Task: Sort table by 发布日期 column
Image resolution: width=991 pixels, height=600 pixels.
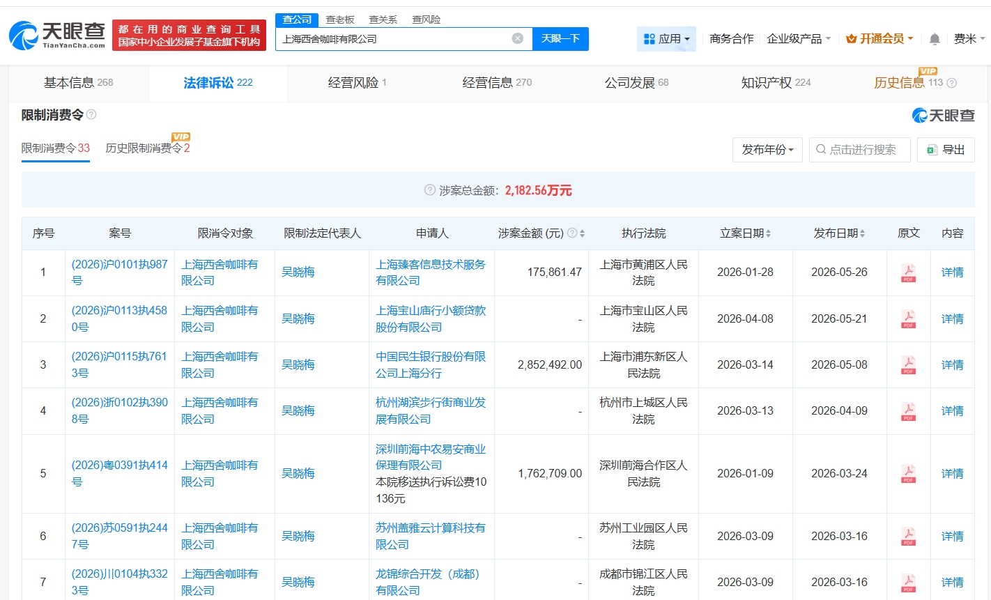Action: tap(862, 233)
